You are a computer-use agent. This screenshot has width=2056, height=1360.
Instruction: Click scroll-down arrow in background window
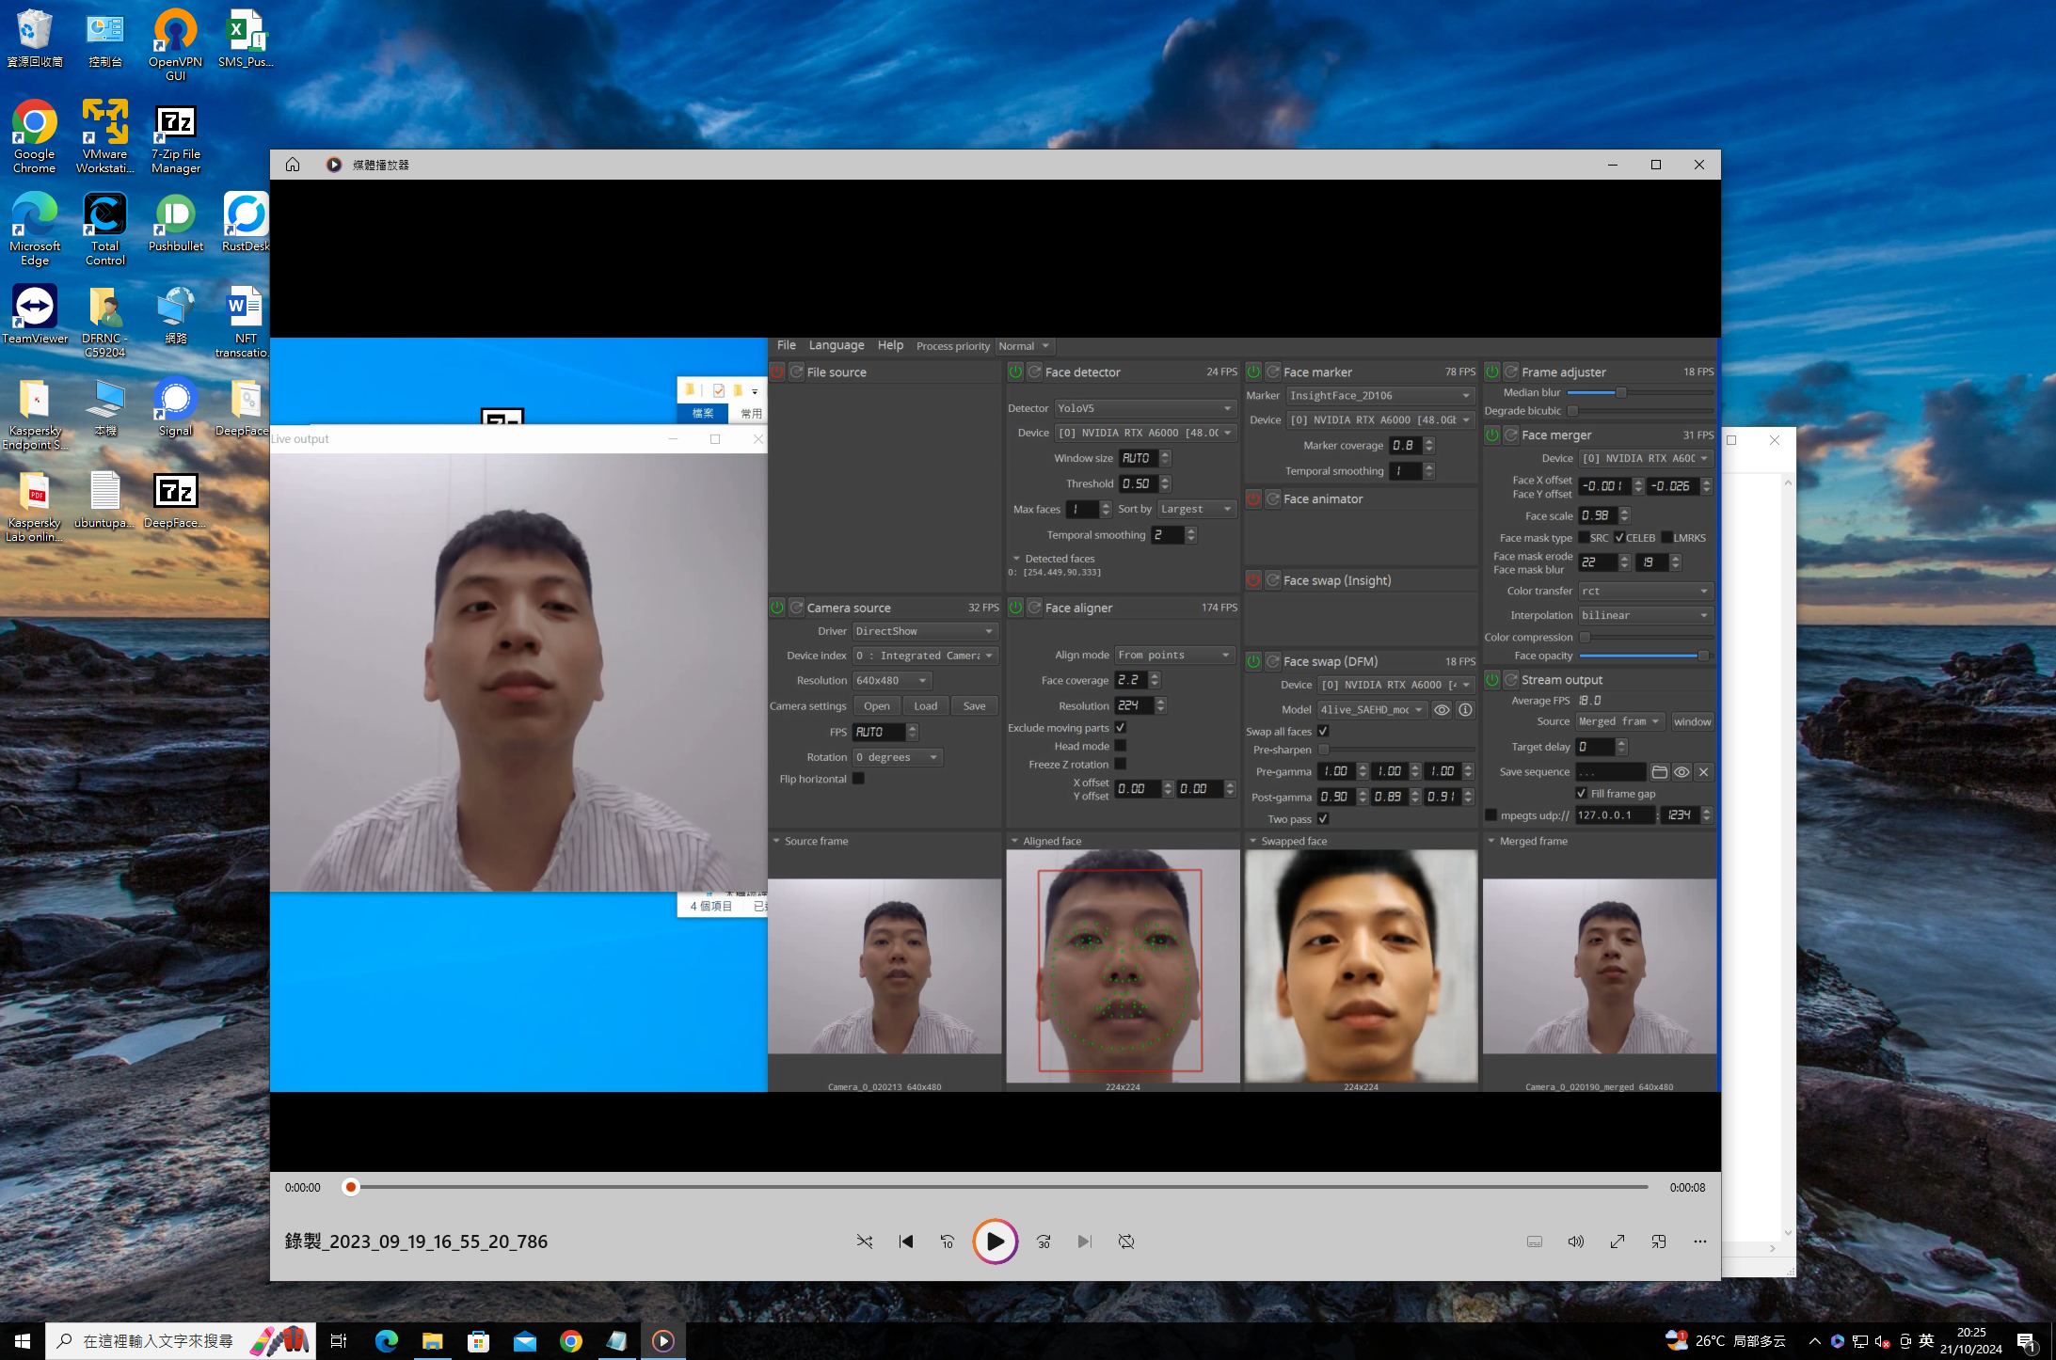pos(1788,1233)
